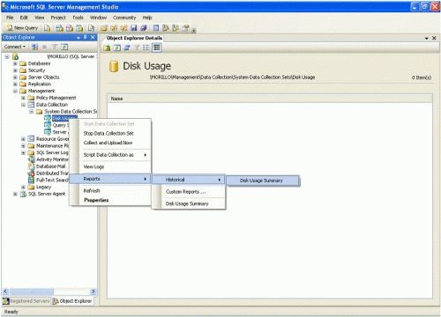Click the connect server icon beside Connect
The width and height of the screenshot is (441, 317).
pyautogui.click(x=34, y=47)
